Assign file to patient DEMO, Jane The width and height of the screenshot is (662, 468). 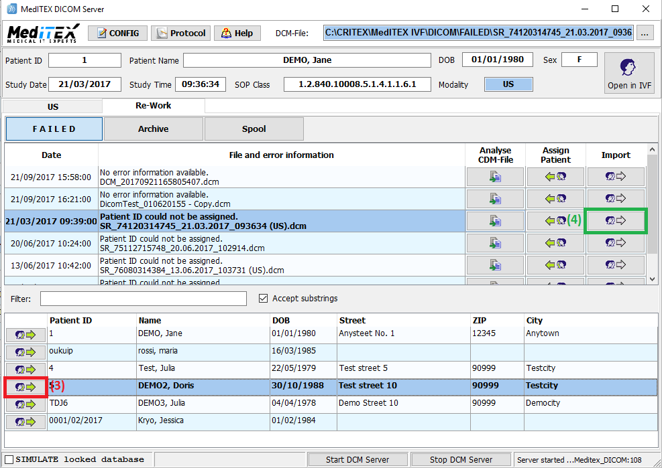pyautogui.click(x=25, y=335)
